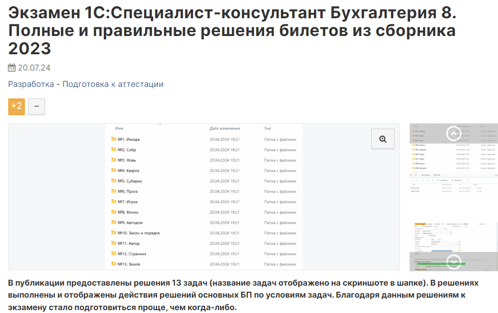
Task: Select the №7. Игрок folder name
Action: (128, 202)
